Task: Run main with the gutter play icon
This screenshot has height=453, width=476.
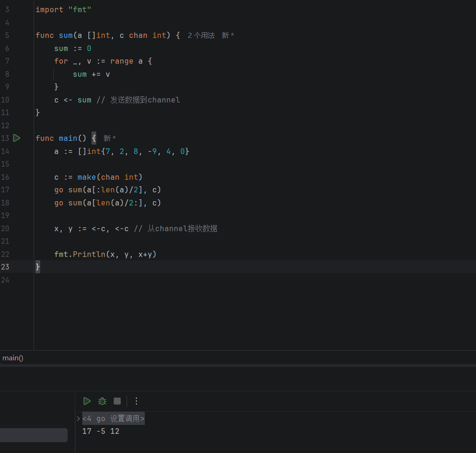Action: pyautogui.click(x=17, y=139)
